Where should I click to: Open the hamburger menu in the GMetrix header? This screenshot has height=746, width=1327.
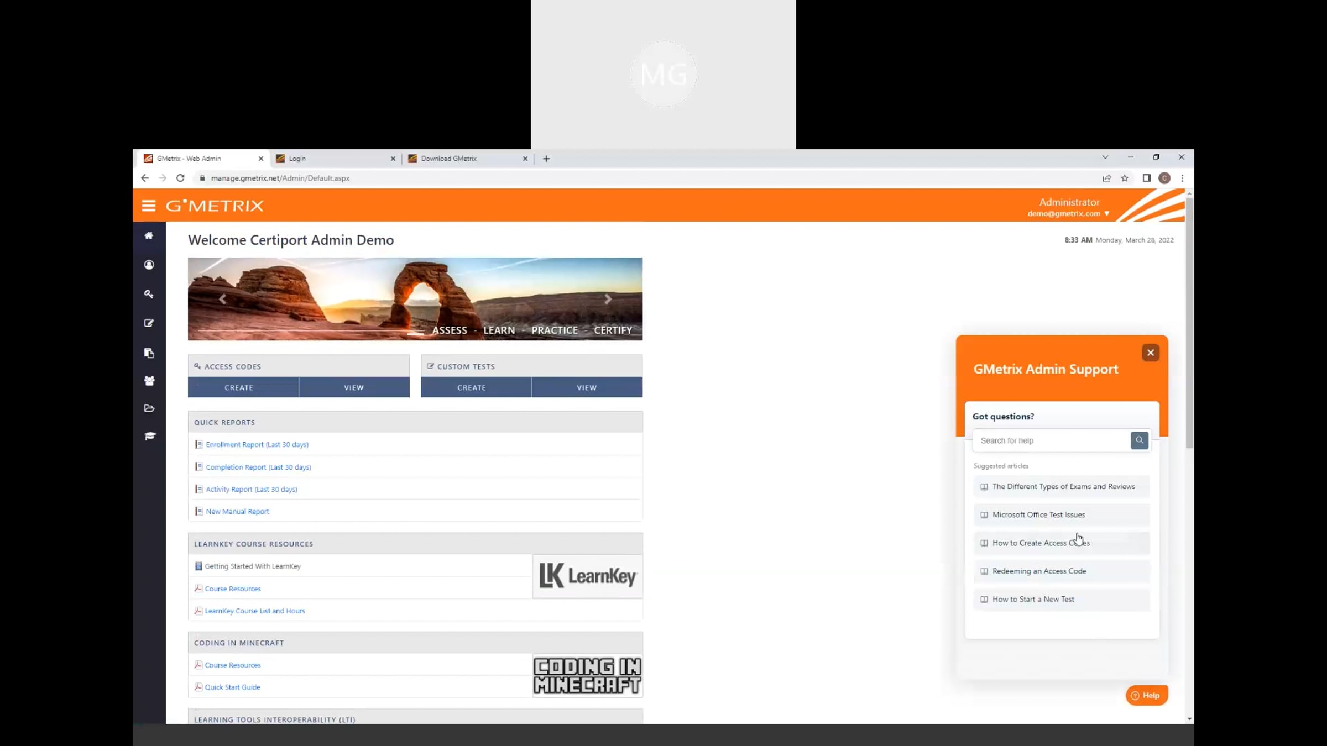(x=148, y=206)
